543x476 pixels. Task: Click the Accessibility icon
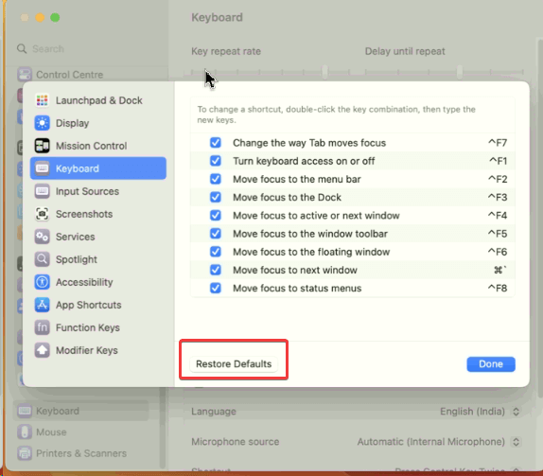coord(43,282)
